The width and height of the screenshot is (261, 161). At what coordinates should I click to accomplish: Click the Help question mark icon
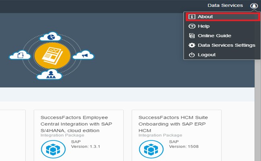click(192, 26)
